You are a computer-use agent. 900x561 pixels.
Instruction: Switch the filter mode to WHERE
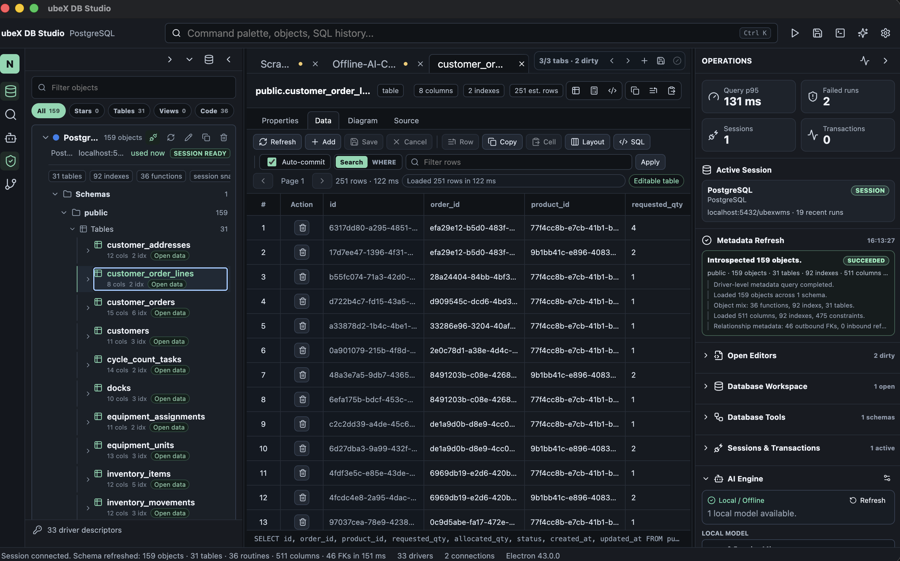(384, 162)
